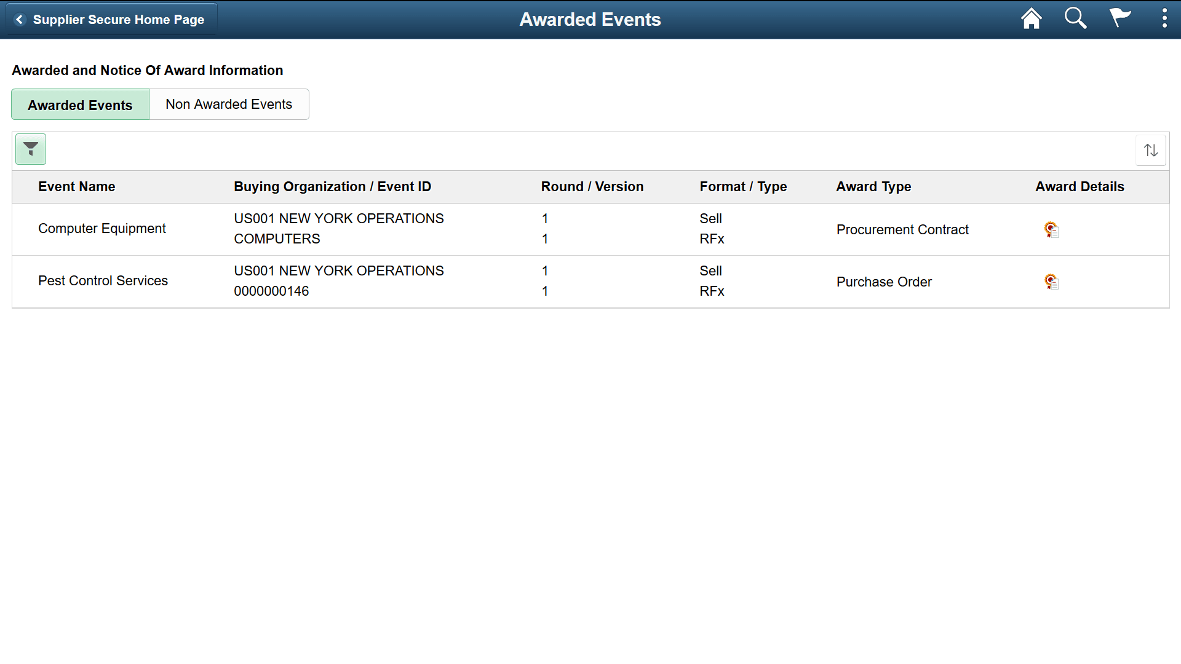Click the Round / Version column header
Image resolution: width=1181 pixels, height=664 pixels.
tap(592, 186)
